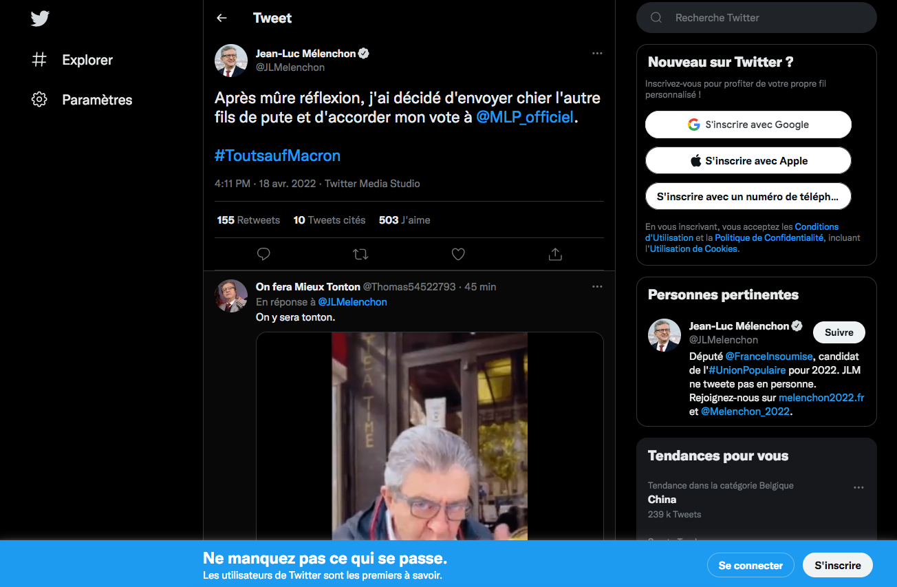
Task: Click Se connecter in the bottom banner
Action: click(750, 565)
